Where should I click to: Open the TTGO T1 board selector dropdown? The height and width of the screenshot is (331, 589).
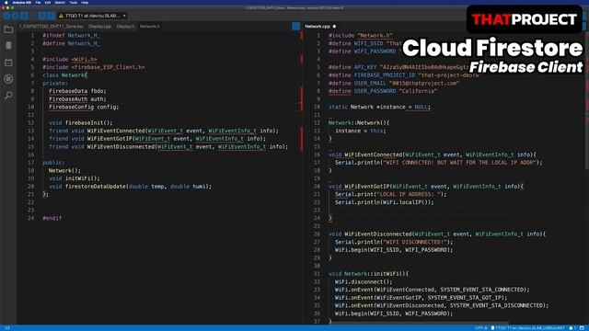(92, 16)
